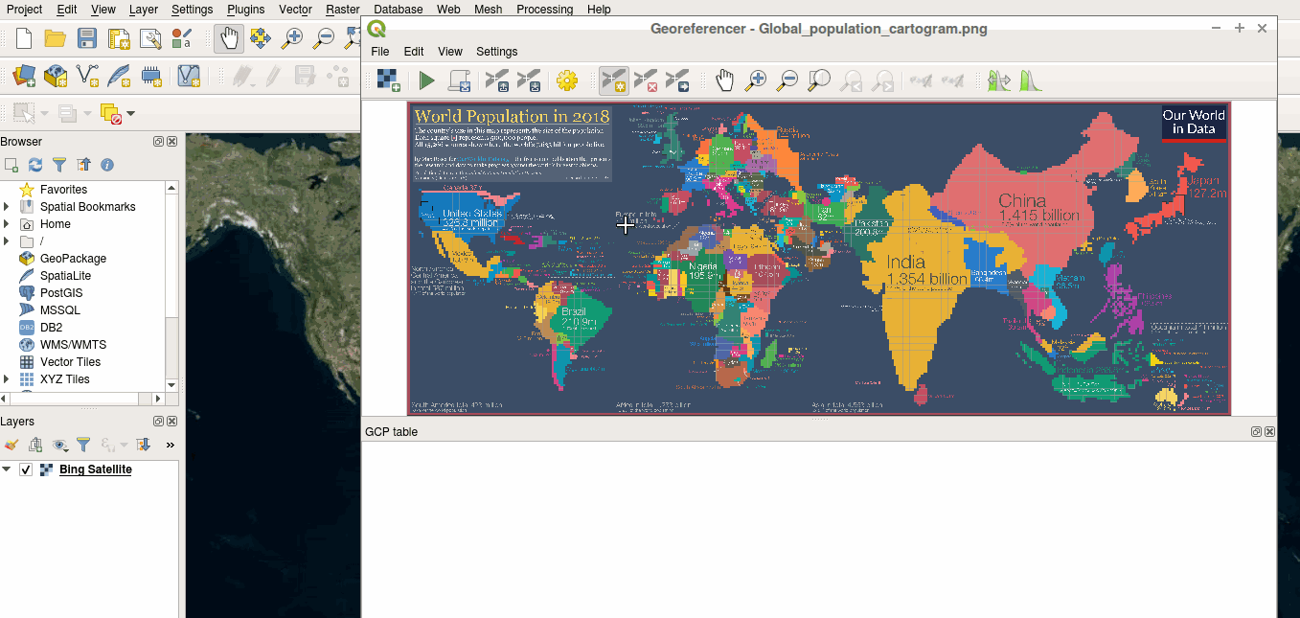1300x618 pixels.
Task: Click Georeferencer Zoom In magnifier
Action: point(756,80)
